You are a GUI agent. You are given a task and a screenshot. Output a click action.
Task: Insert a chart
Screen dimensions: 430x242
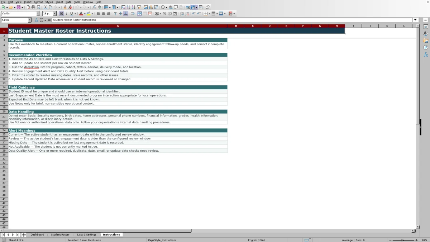coord(150,7)
